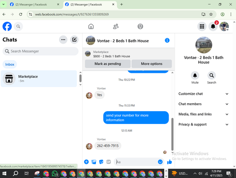Open install app icon in address bar

click(203, 14)
